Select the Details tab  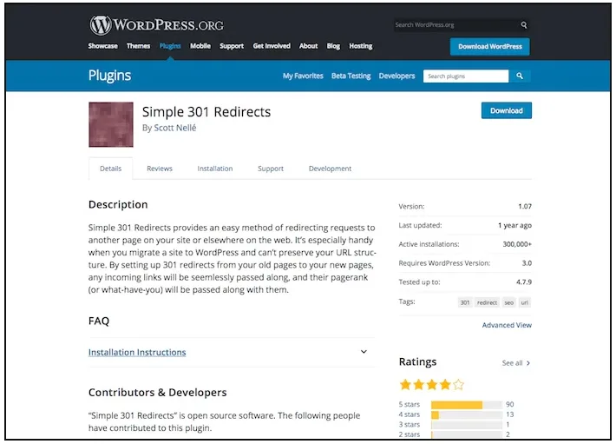click(x=110, y=169)
